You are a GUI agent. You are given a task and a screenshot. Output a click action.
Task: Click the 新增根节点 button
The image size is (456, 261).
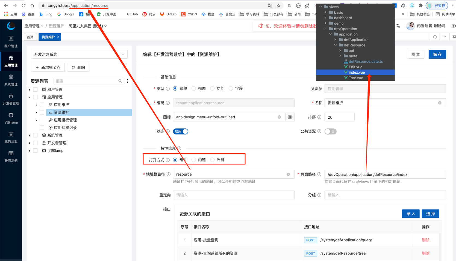click(48, 67)
